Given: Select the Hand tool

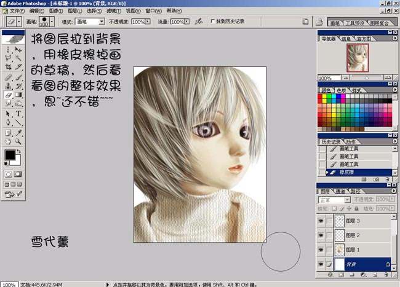Looking at the screenshot, I should click(x=8, y=141).
